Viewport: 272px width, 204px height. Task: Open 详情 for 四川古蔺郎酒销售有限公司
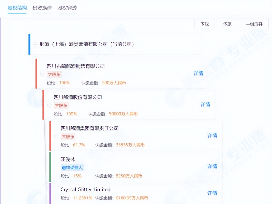(198, 73)
